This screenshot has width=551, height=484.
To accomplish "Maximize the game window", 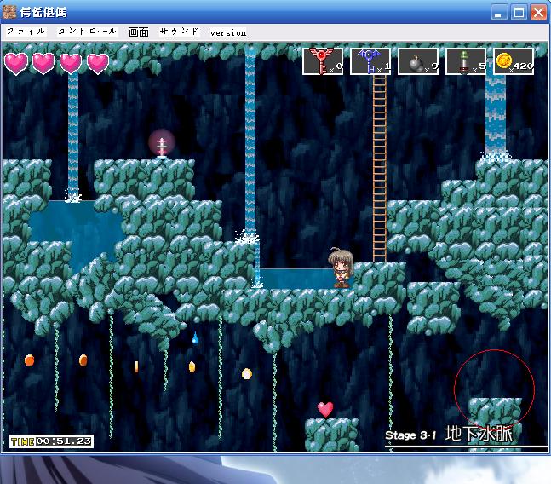I will pyautogui.click(x=519, y=13).
